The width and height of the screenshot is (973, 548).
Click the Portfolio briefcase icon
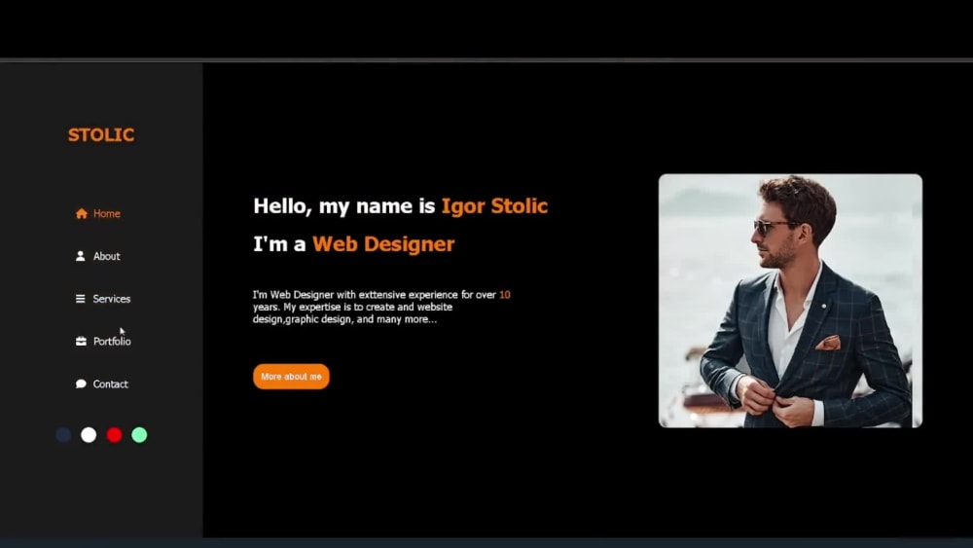click(81, 342)
